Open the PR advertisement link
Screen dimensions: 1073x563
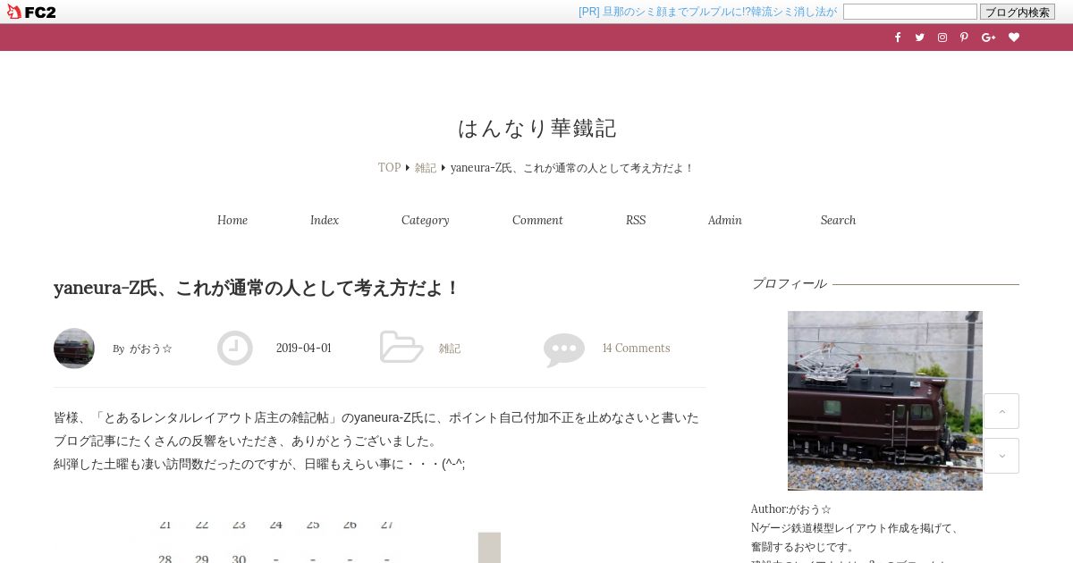tap(707, 12)
